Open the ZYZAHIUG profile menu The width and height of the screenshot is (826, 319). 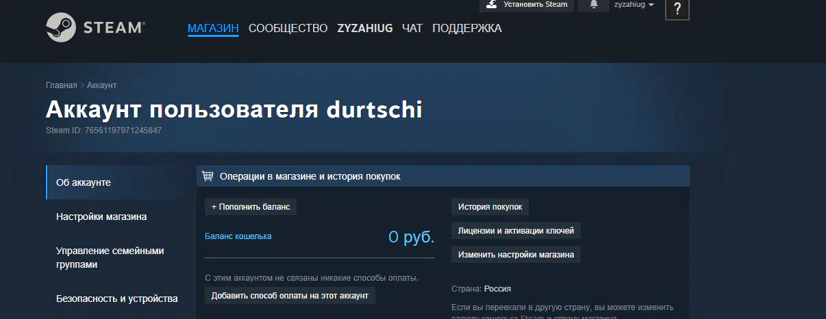coord(365,28)
